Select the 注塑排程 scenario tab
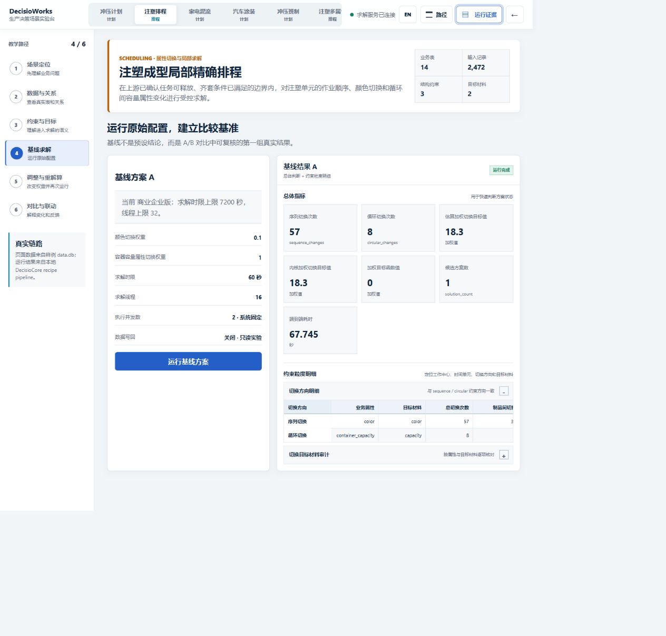 click(155, 15)
